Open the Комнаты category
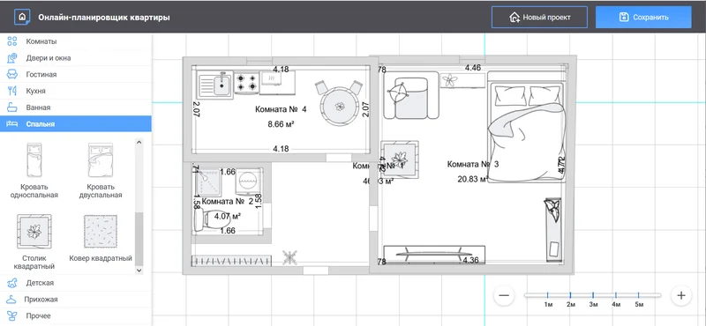The width and height of the screenshot is (706, 326). coord(76,41)
